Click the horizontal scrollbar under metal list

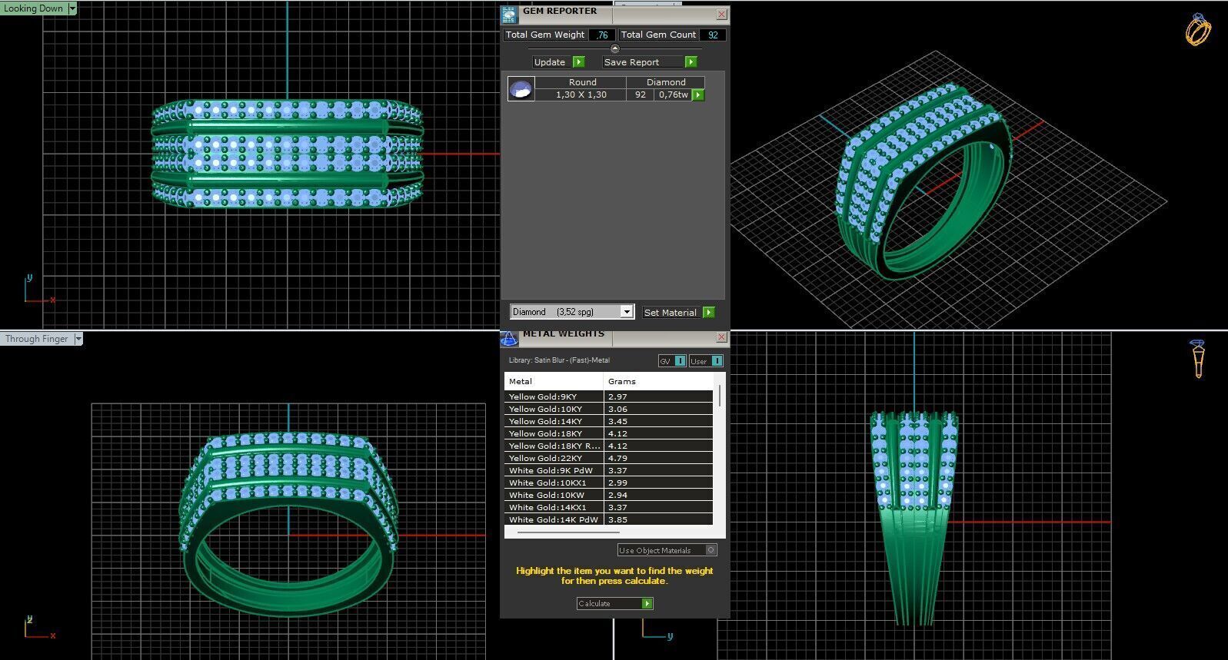pyautogui.click(x=568, y=532)
